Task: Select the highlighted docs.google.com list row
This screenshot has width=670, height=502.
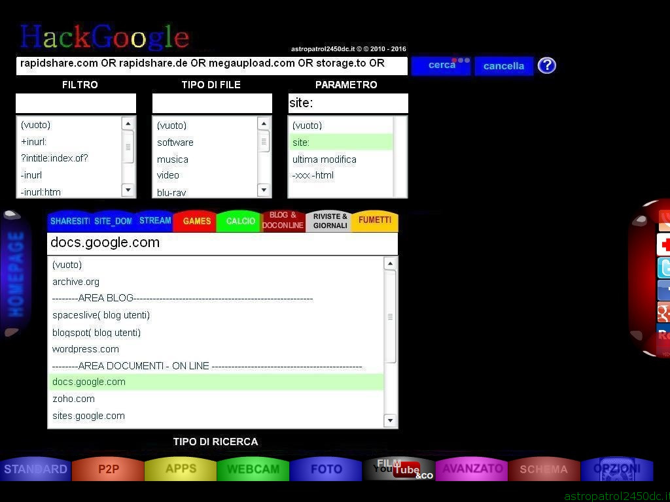Action: tap(216, 382)
